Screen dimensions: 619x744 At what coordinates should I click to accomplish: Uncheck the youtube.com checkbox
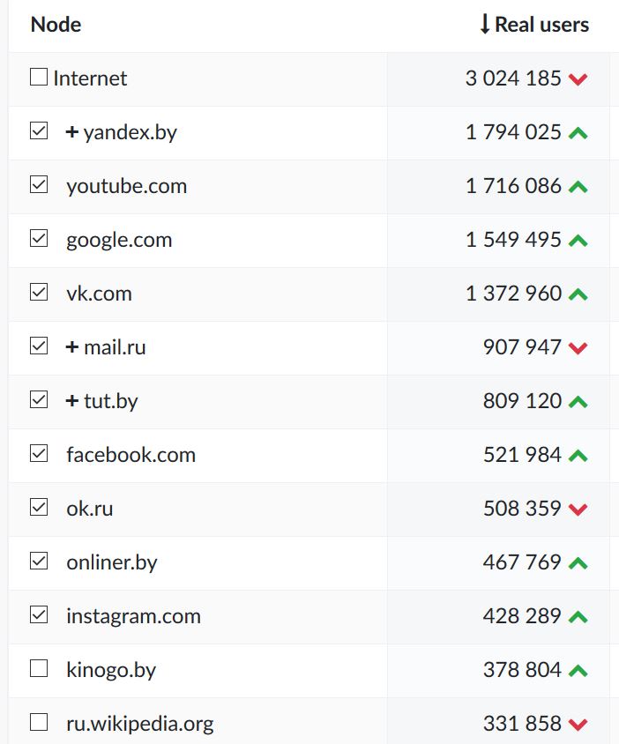tap(39, 185)
